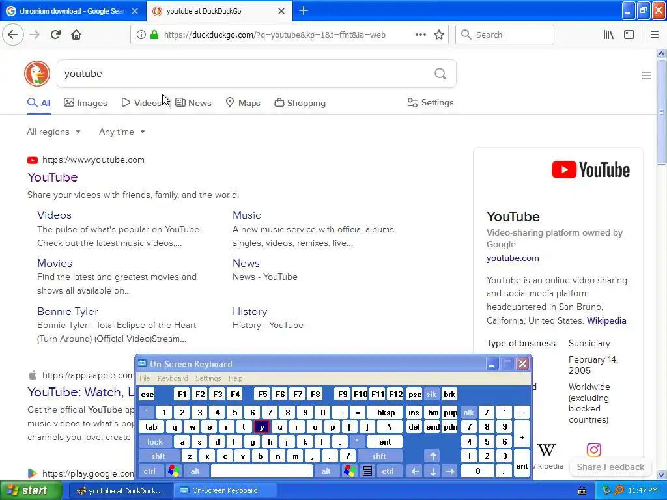Image resolution: width=667 pixels, height=500 pixels.
Task: Click the Instagram icon in the info panel
Action: point(594,449)
